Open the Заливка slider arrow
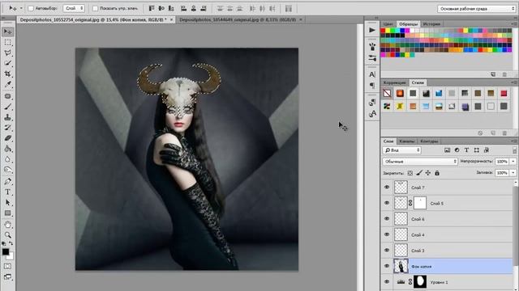This screenshot has width=519, height=291. pos(513,172)
